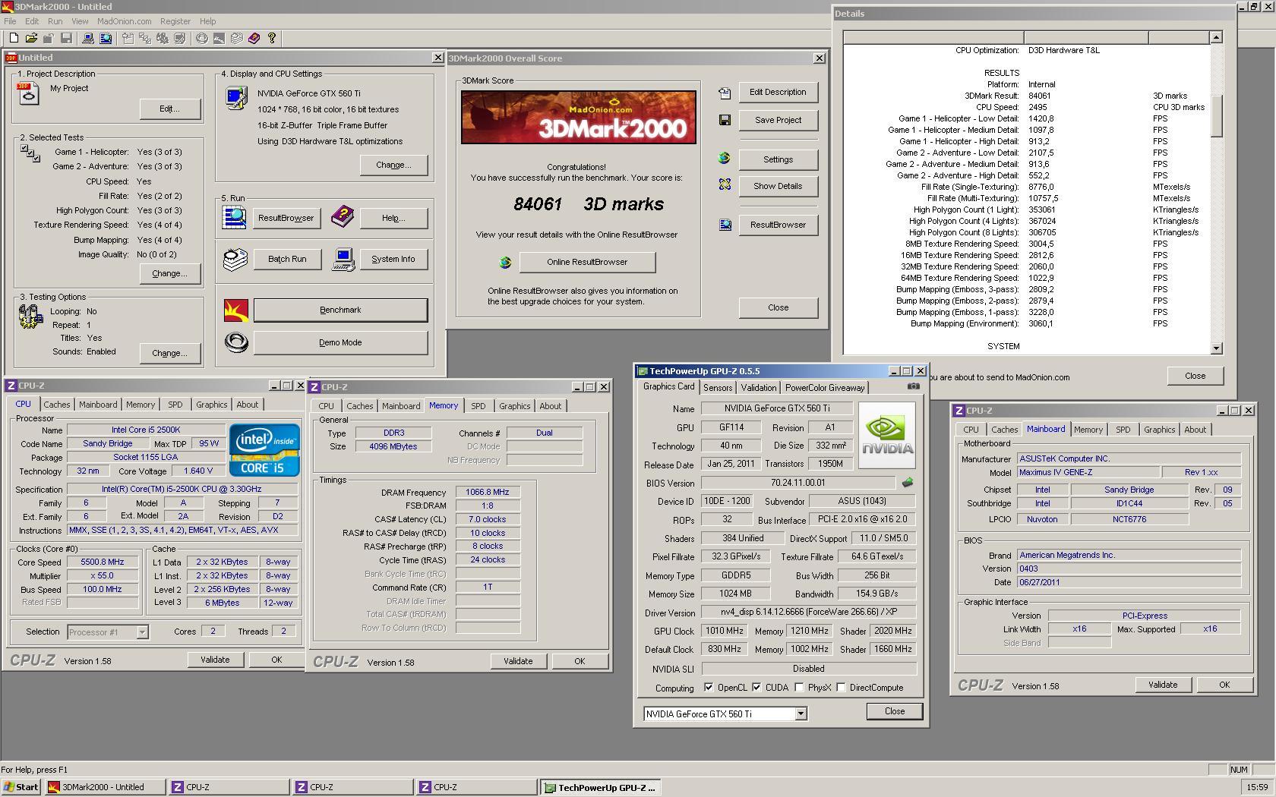Click the Demo Mode button

[x=340, y=342]
